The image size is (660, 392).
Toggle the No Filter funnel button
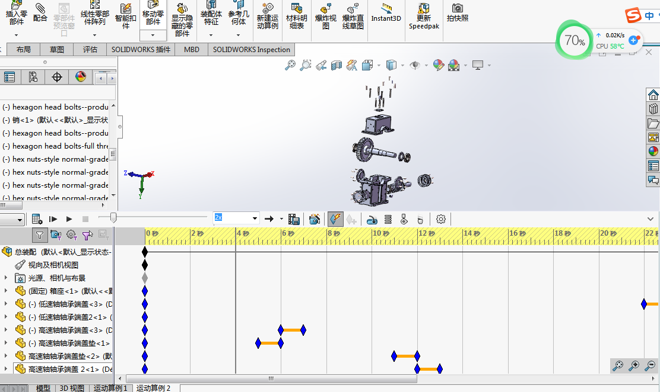[40, 235]
